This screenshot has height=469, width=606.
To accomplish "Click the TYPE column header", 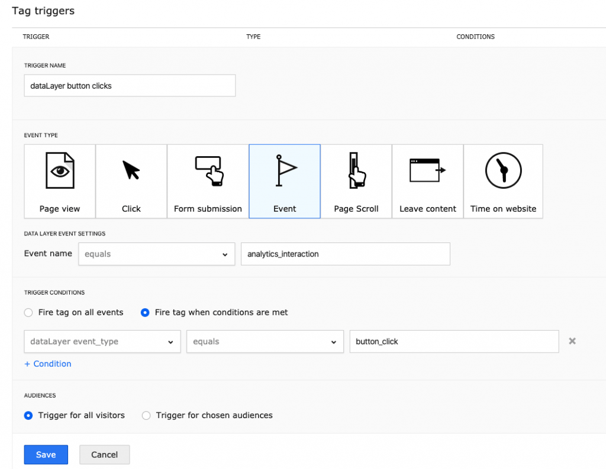I will pos(253,37).
